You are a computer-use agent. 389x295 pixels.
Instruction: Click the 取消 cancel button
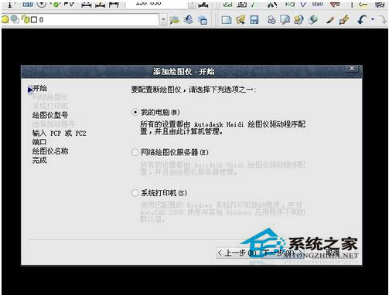tap(333, 253)
